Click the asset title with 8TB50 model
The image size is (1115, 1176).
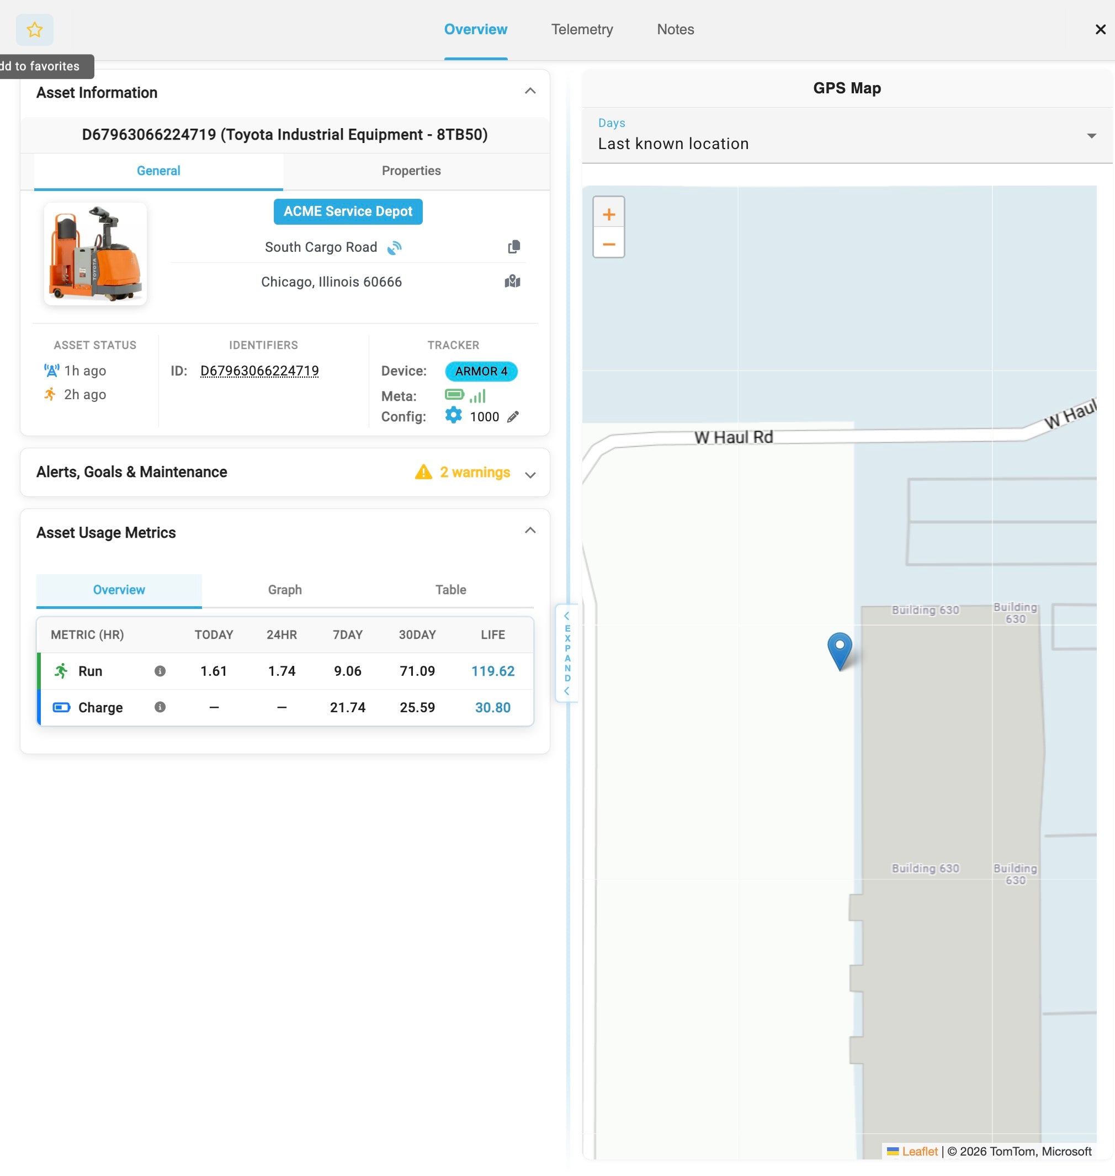pos(285,134)
